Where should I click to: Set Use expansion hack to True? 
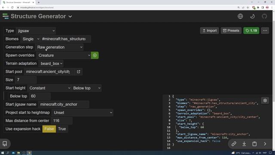click(x=62, y=129)
